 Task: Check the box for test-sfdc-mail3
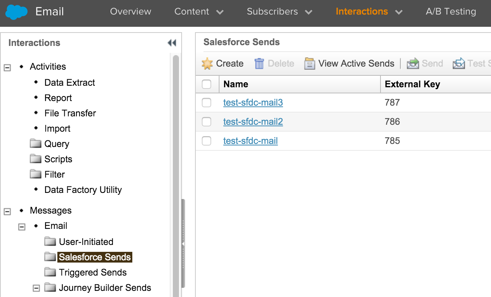206,103
